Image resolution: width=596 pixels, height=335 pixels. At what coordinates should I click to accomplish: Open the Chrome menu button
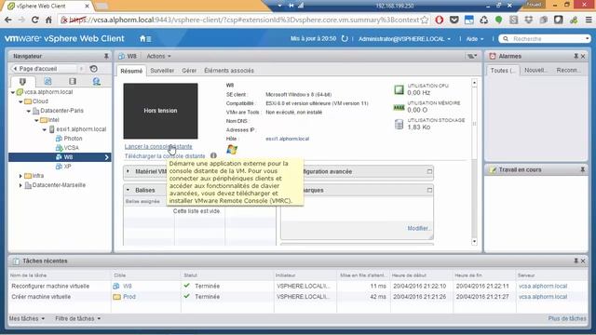coord(588,20)
